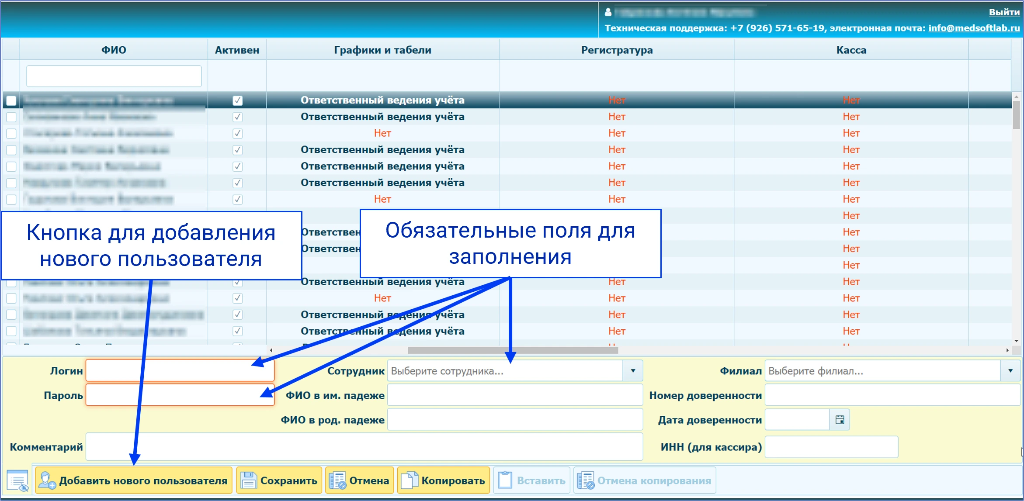Click the user profile icon in header
1024x501 pixels.
[608, 12]
